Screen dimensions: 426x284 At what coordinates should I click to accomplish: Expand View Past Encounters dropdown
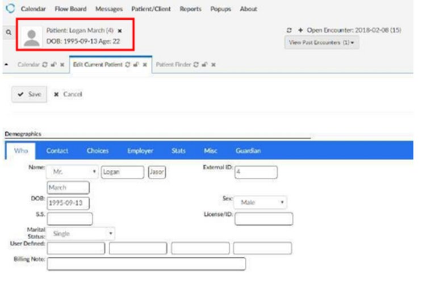pos(321,43)
